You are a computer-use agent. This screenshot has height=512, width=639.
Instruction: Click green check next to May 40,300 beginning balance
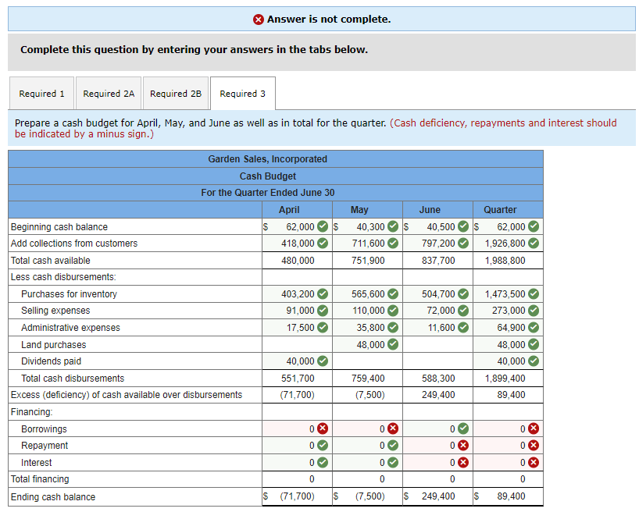click(393, 226)
